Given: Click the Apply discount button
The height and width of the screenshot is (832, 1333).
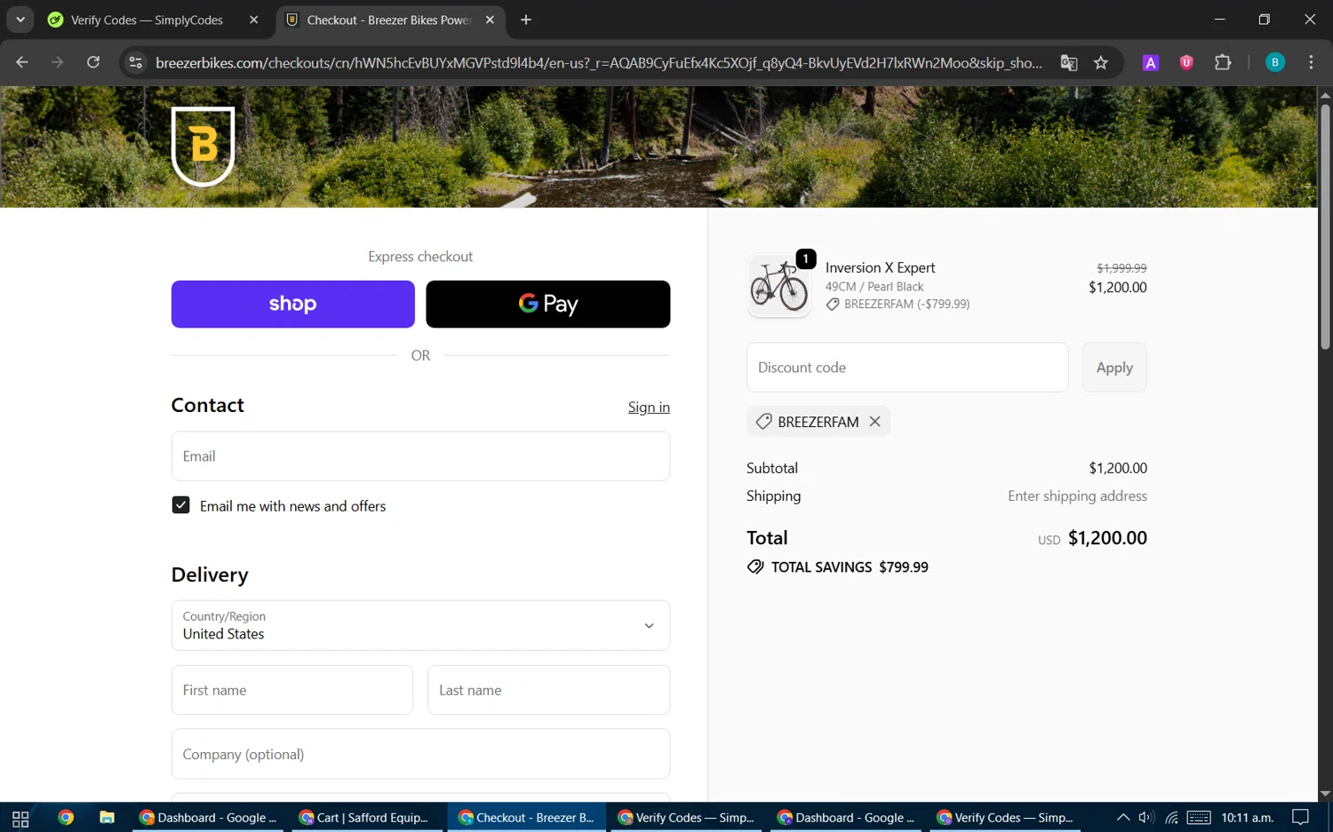Looking at the screenshot, I should point(1114,368).
